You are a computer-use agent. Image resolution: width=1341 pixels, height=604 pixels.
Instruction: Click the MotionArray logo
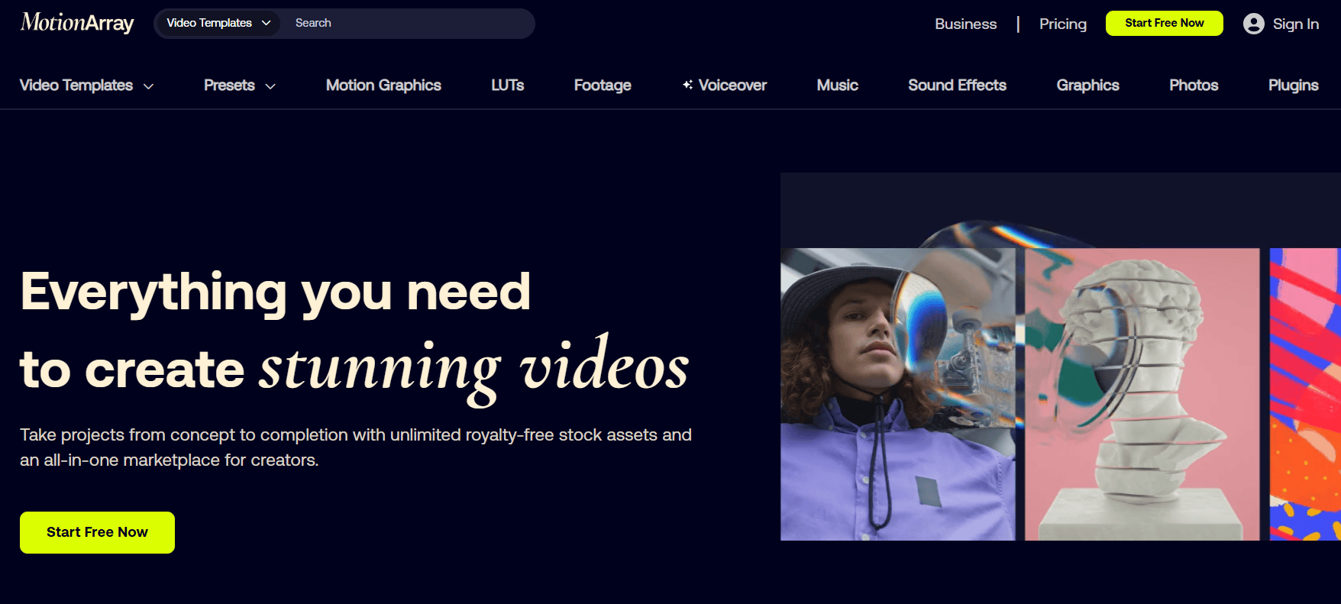pos(77,23)
